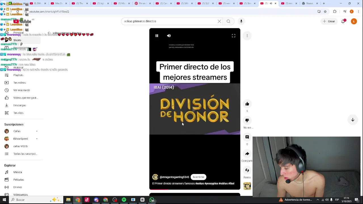The image size is (363, 204).
Task: Mute the Short using the volume icon
Action: tap(169, 36)
